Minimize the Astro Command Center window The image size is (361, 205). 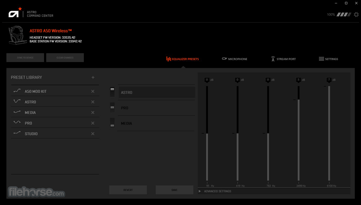coord(336,3)
